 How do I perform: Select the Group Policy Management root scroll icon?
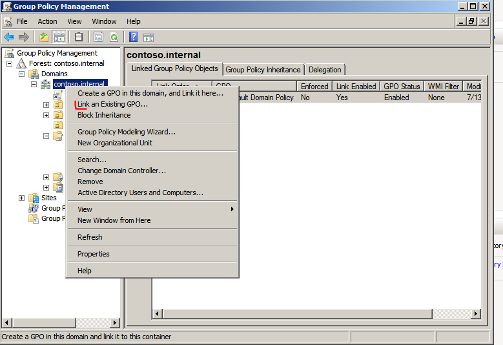click(9, 53)
